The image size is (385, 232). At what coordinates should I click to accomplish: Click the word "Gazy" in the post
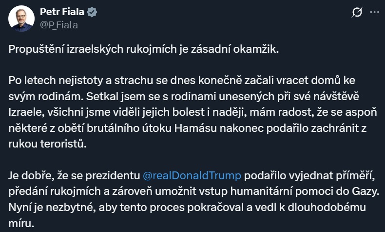coord(358,190)
